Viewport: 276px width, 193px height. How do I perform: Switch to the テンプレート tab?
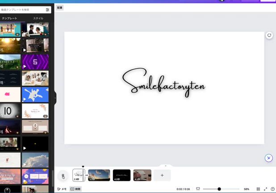click(x=9, y=18)
